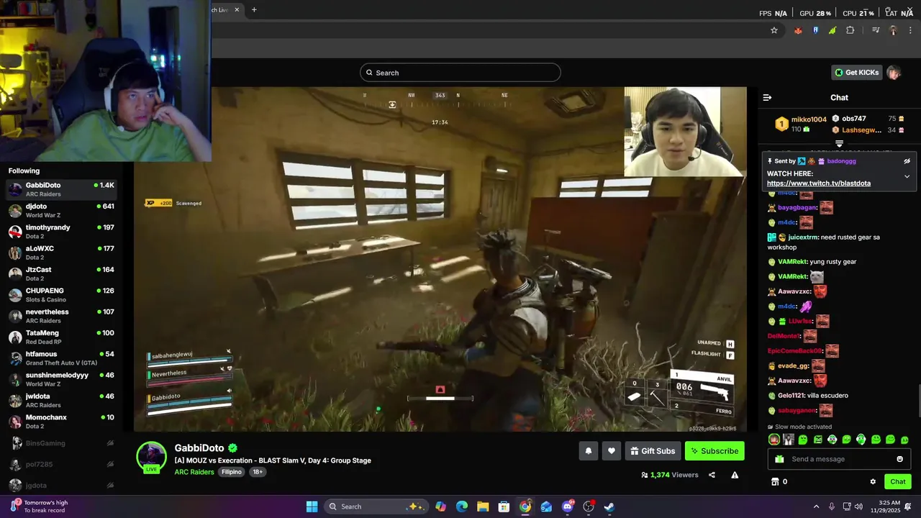This screenshot has height=518, width=921.
Task: Open the Windows Start menu
Action: pos(312,506)
